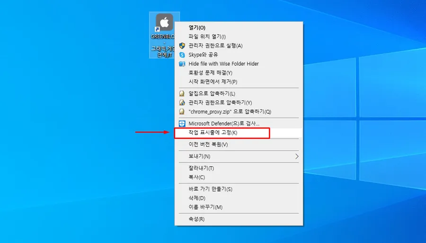This screenshot has width=426, height=243.
Task: Select 이전 버전 복원(V)
Action: (239, 144)
